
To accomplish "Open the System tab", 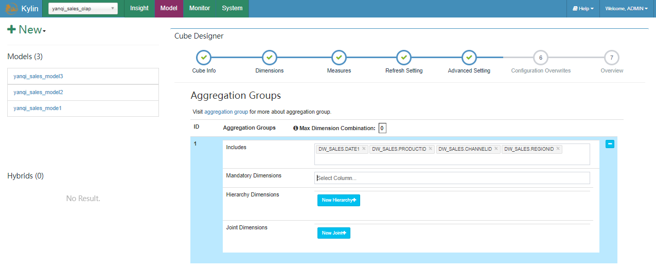I will (232, 8).
